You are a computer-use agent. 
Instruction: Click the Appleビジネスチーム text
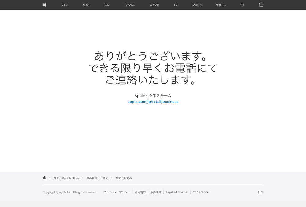click(x=153, y=96)
